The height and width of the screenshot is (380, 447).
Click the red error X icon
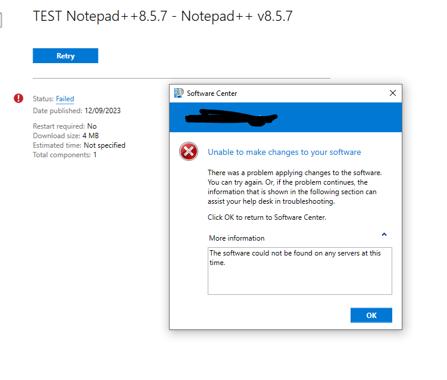[189, 151]
